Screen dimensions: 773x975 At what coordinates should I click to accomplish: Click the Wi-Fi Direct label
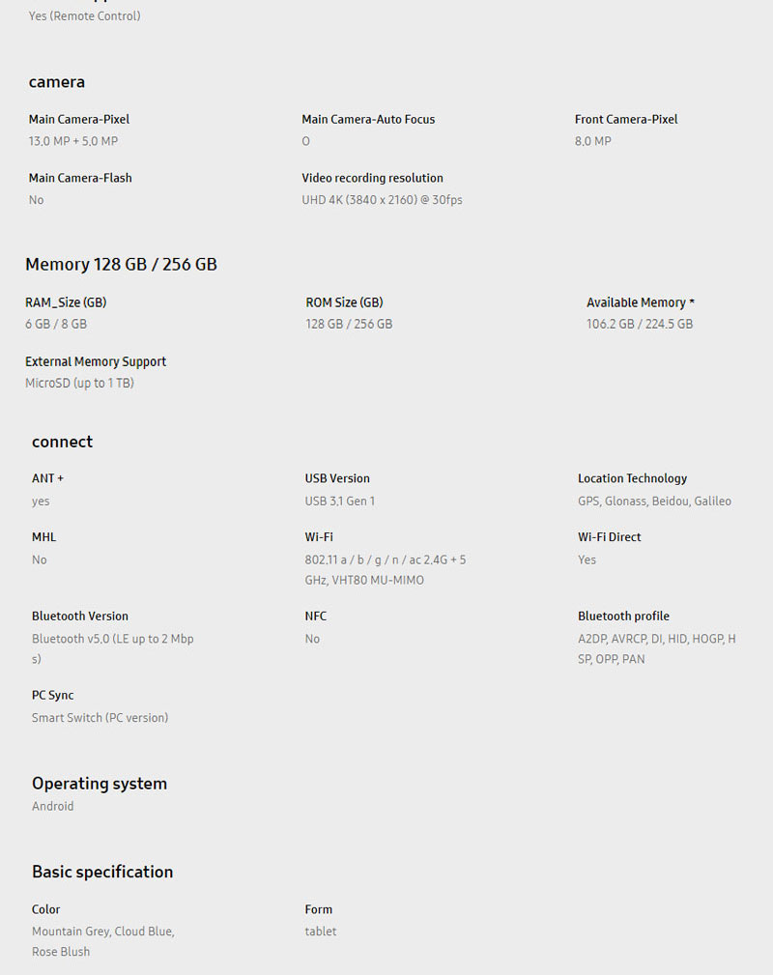pos(610,537)
